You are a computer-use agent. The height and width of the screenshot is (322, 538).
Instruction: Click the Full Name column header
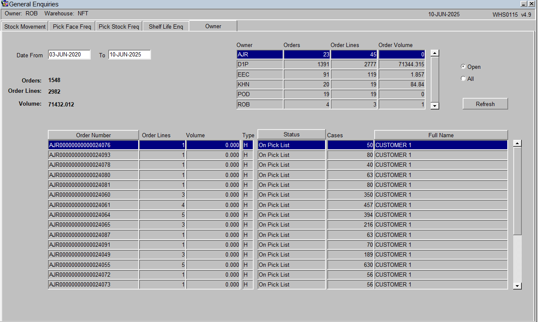[x=441, y=135]
